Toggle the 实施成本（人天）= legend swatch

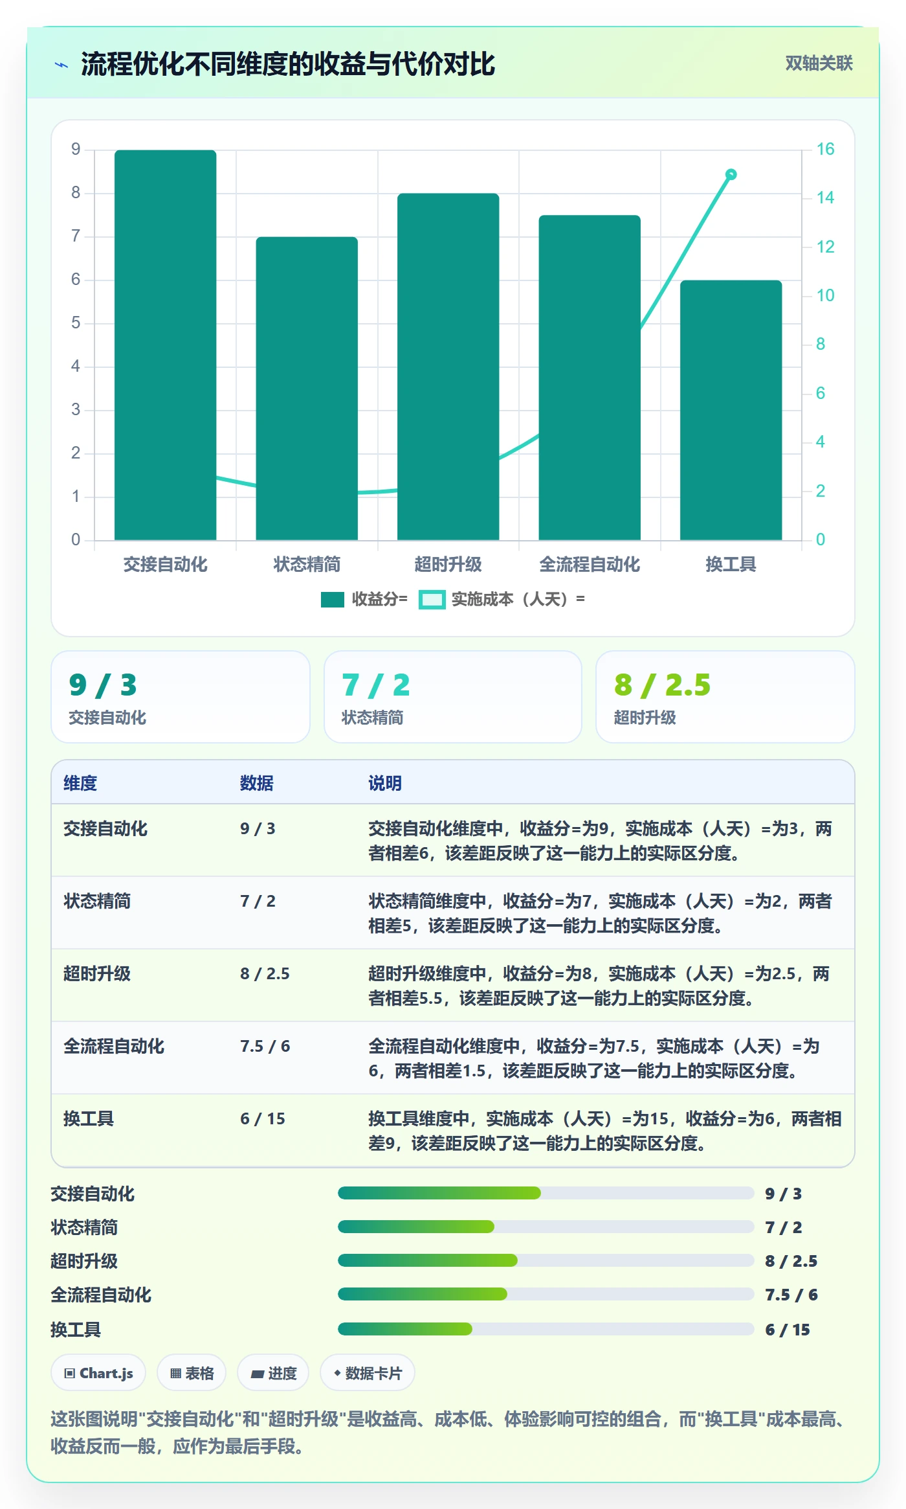[432, 600]
